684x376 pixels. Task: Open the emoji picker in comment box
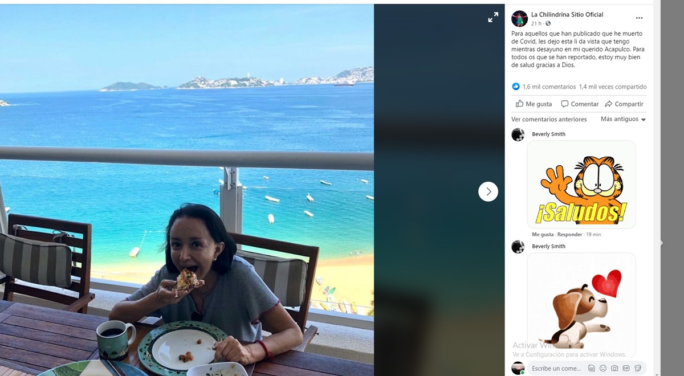(603, 369)
